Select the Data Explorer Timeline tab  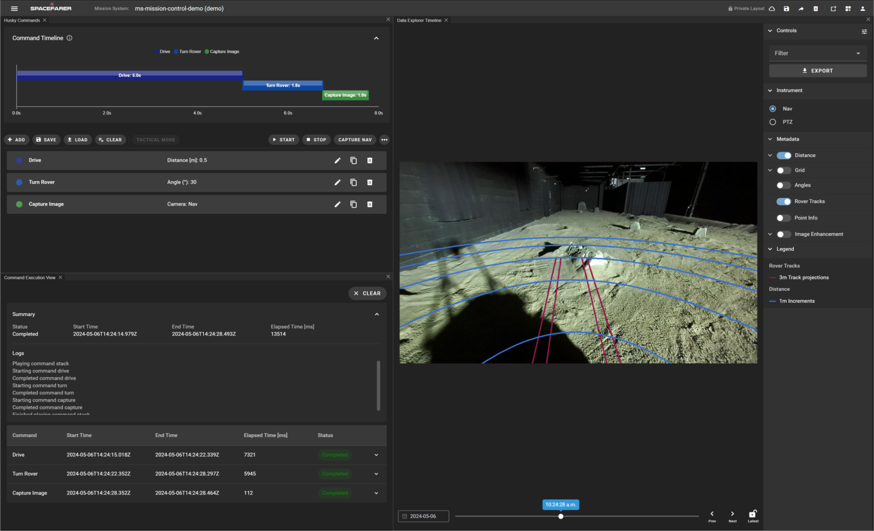[x=419, y=20]
